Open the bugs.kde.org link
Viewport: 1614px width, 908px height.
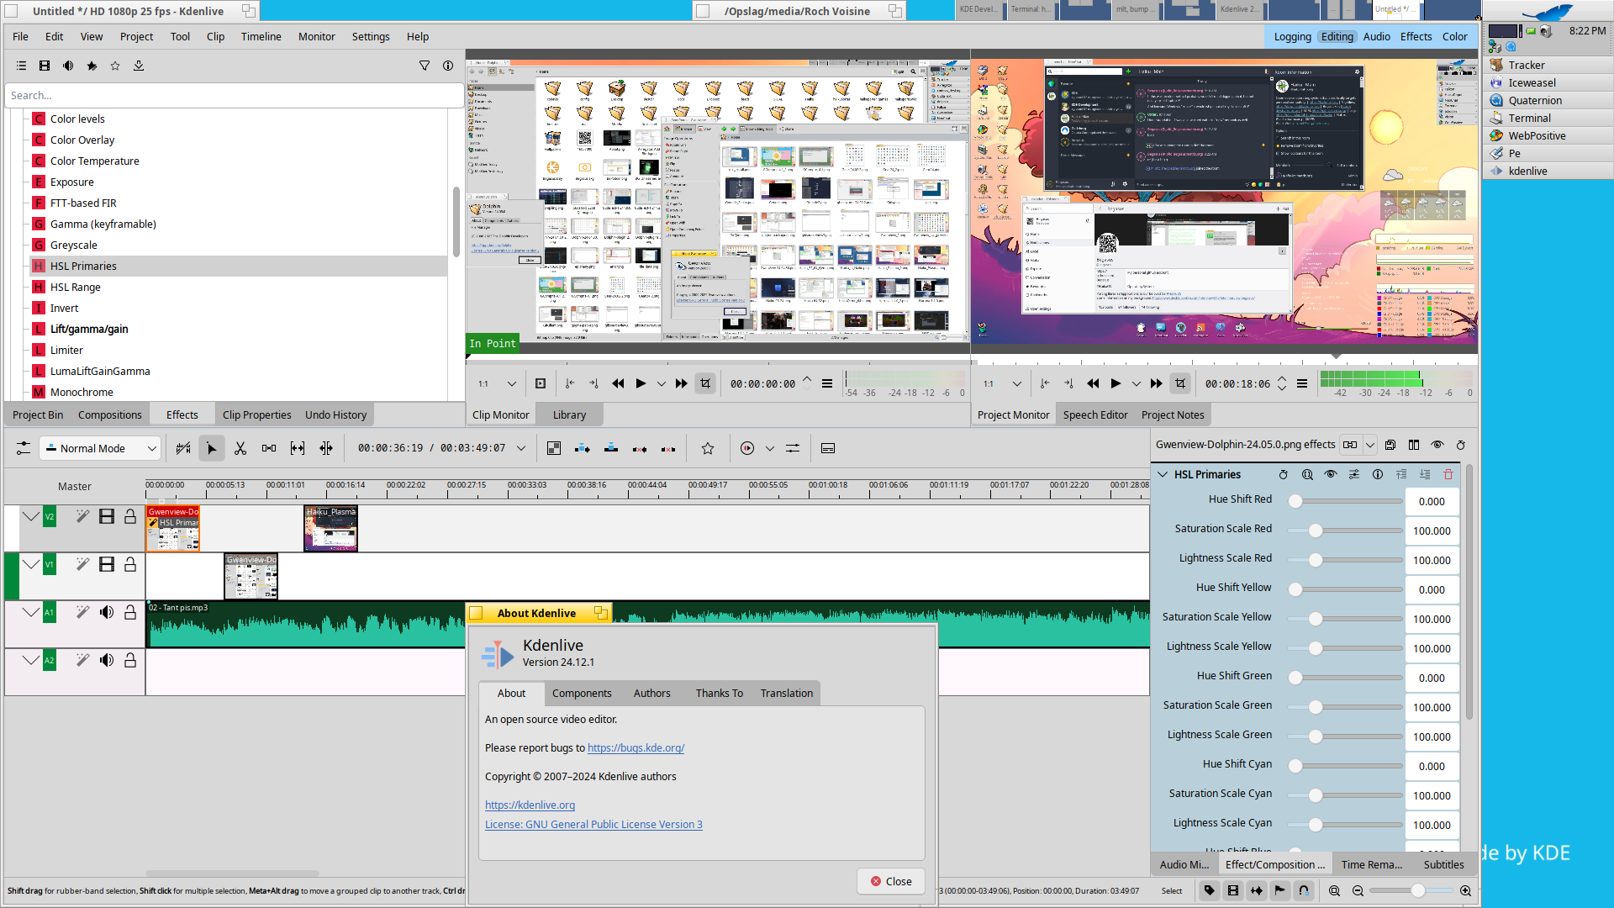636,747
